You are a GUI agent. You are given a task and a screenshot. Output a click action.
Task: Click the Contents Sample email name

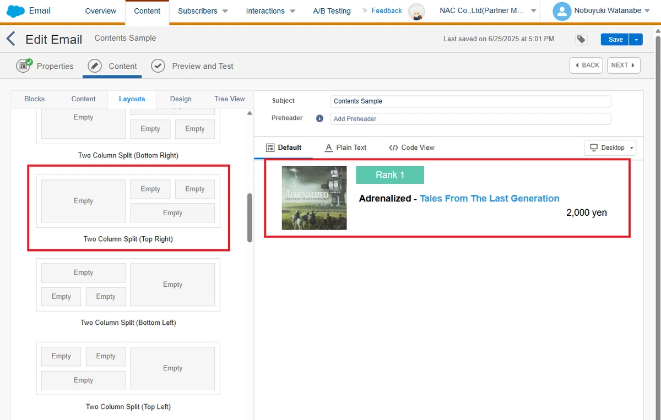[125, 38]
